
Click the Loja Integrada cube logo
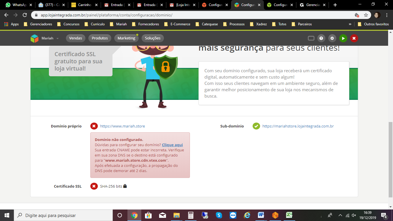point(35,38)
